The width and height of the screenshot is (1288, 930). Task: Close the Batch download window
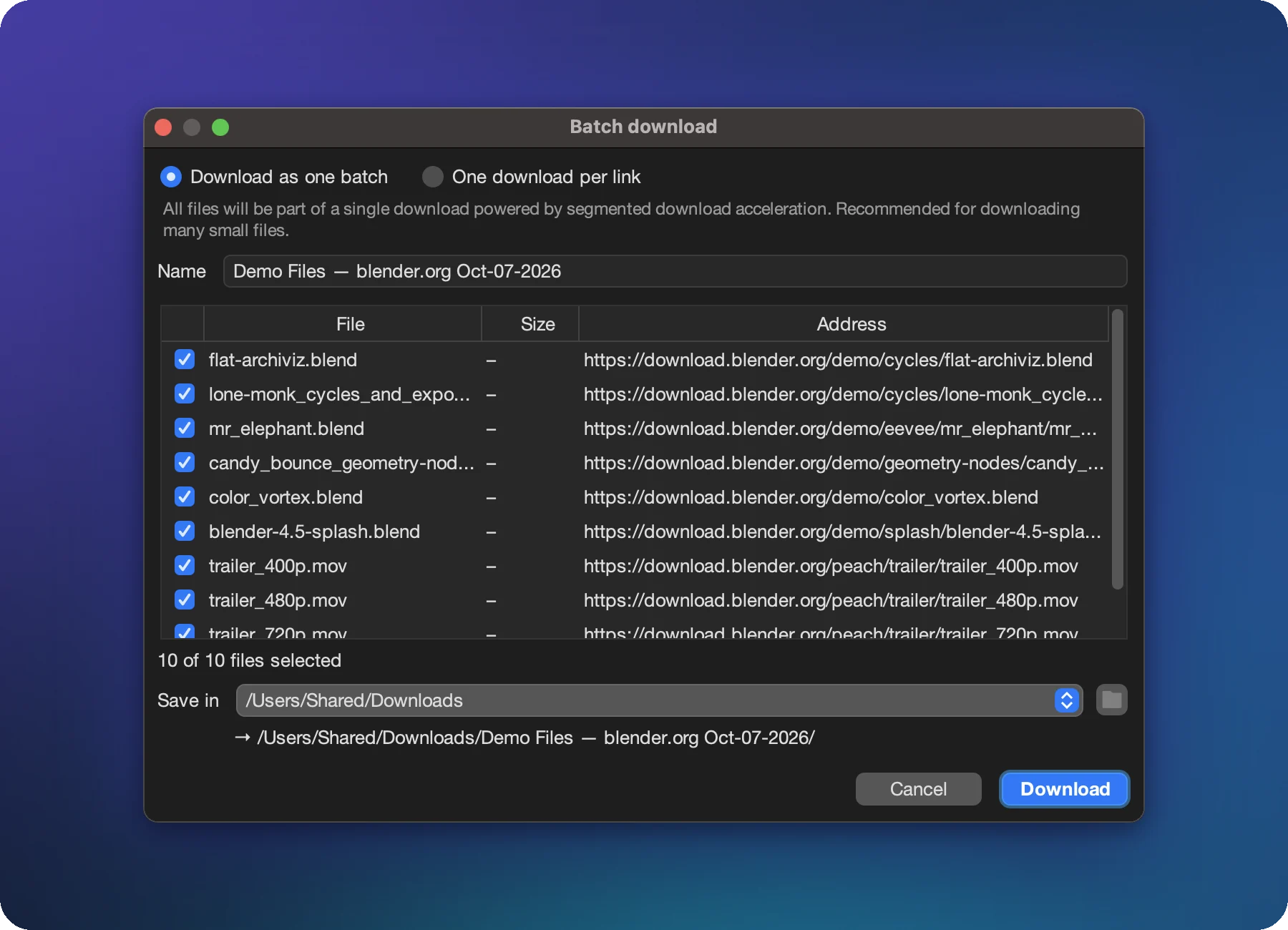click(163, 127)
